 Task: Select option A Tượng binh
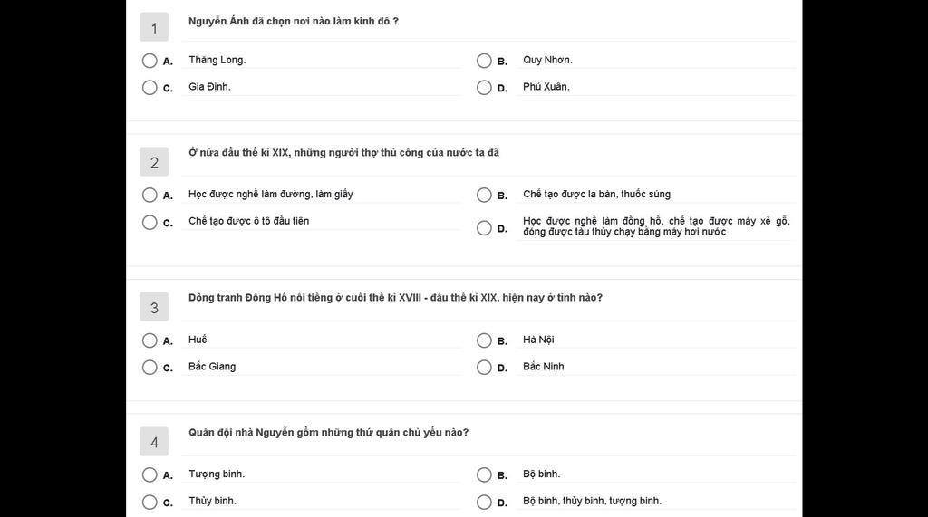(x=150, y=475)
